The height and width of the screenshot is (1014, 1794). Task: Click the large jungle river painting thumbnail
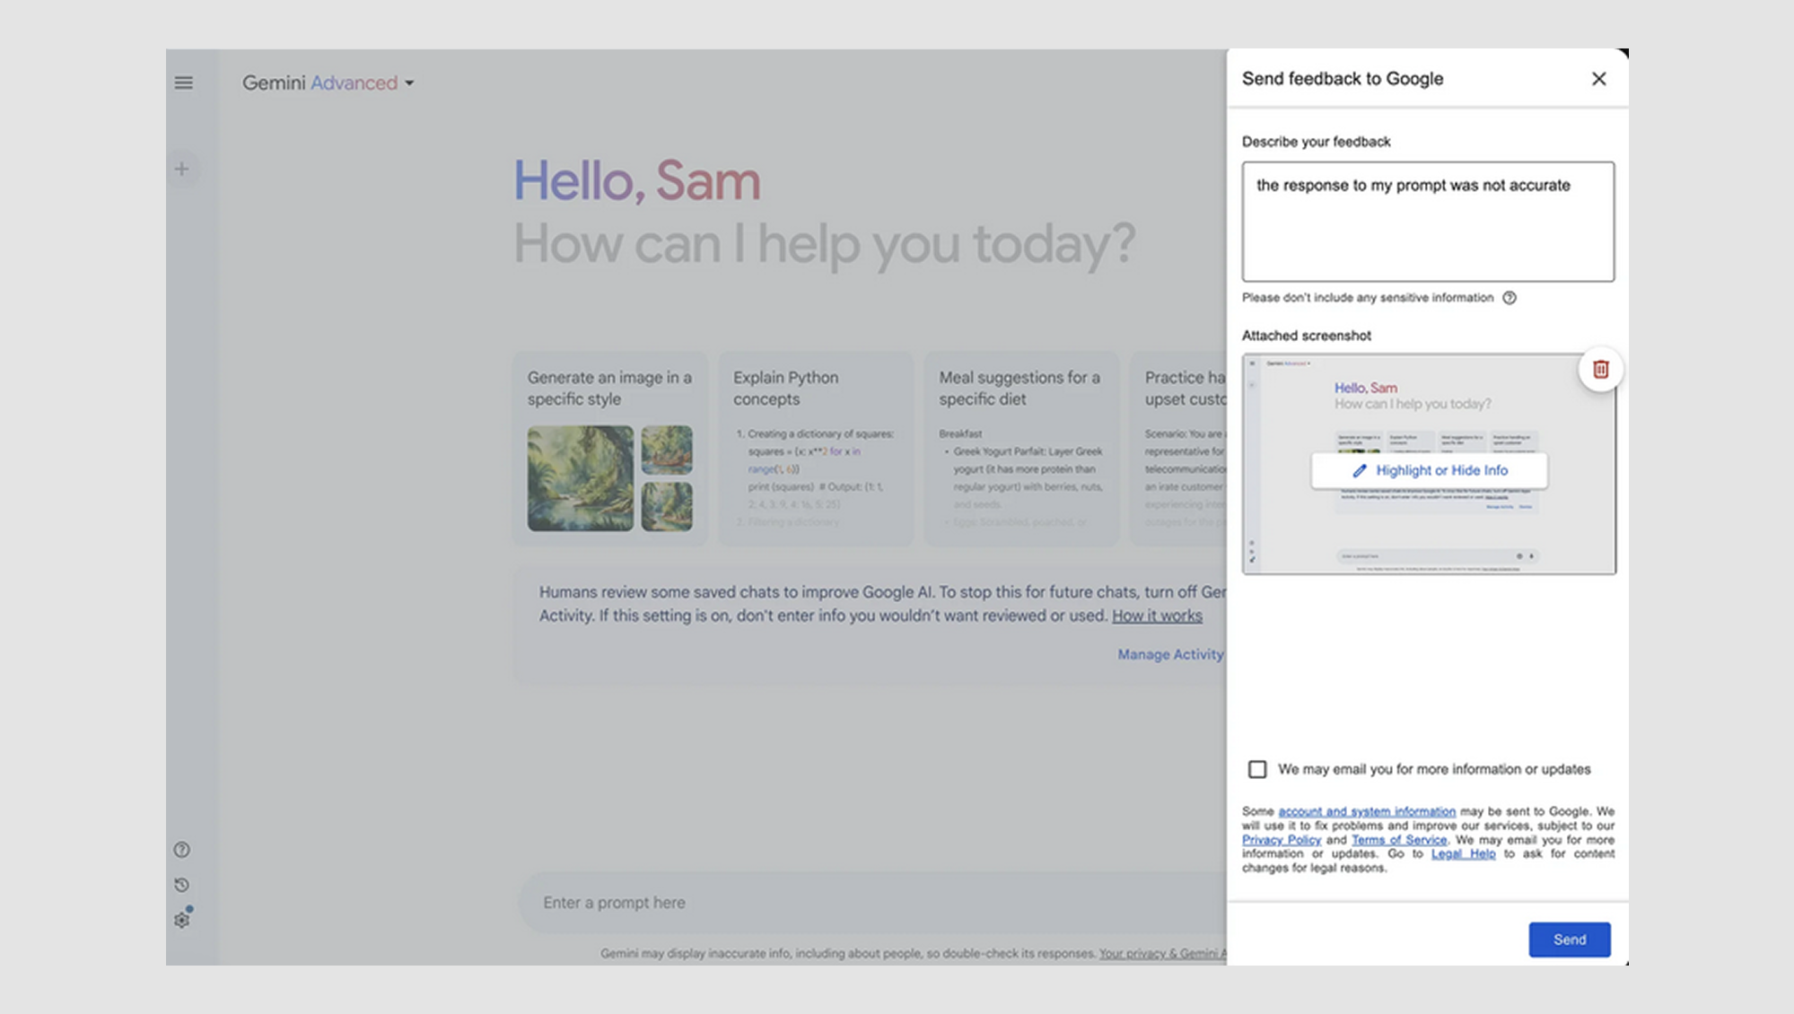pos(580,477)
